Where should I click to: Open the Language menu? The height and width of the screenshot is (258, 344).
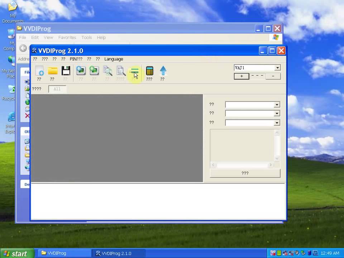point(114,59)
